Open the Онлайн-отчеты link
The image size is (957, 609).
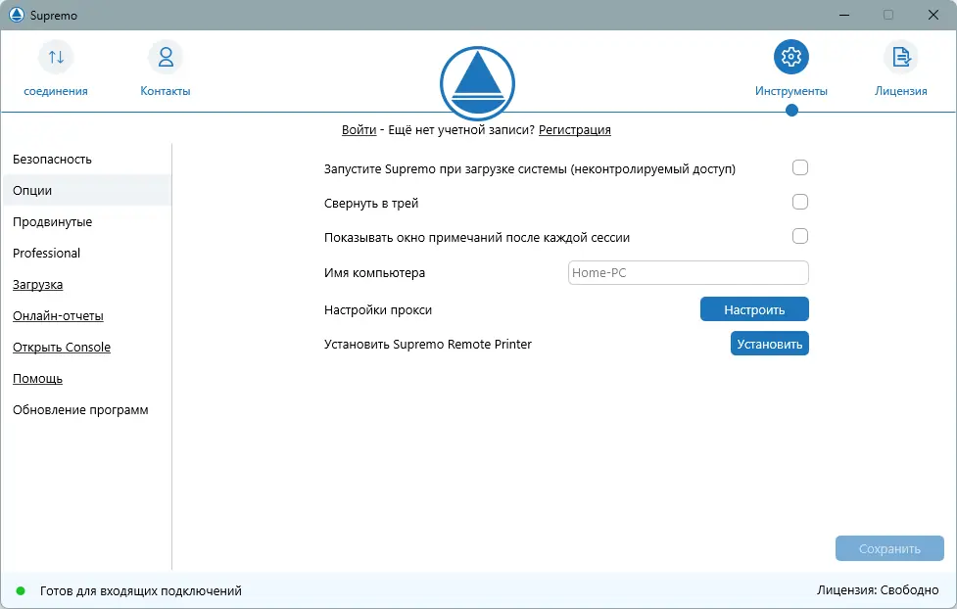click(58, 316)
